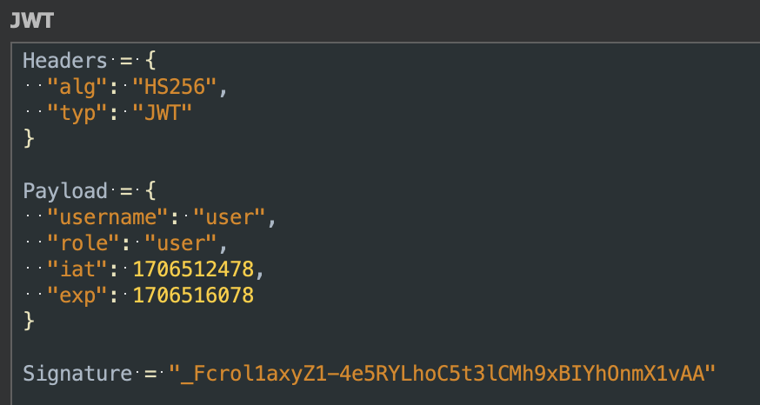Viewport: 760px width, 405px height.
Task: Click the closing brace of Payload block
Action: 28,322
